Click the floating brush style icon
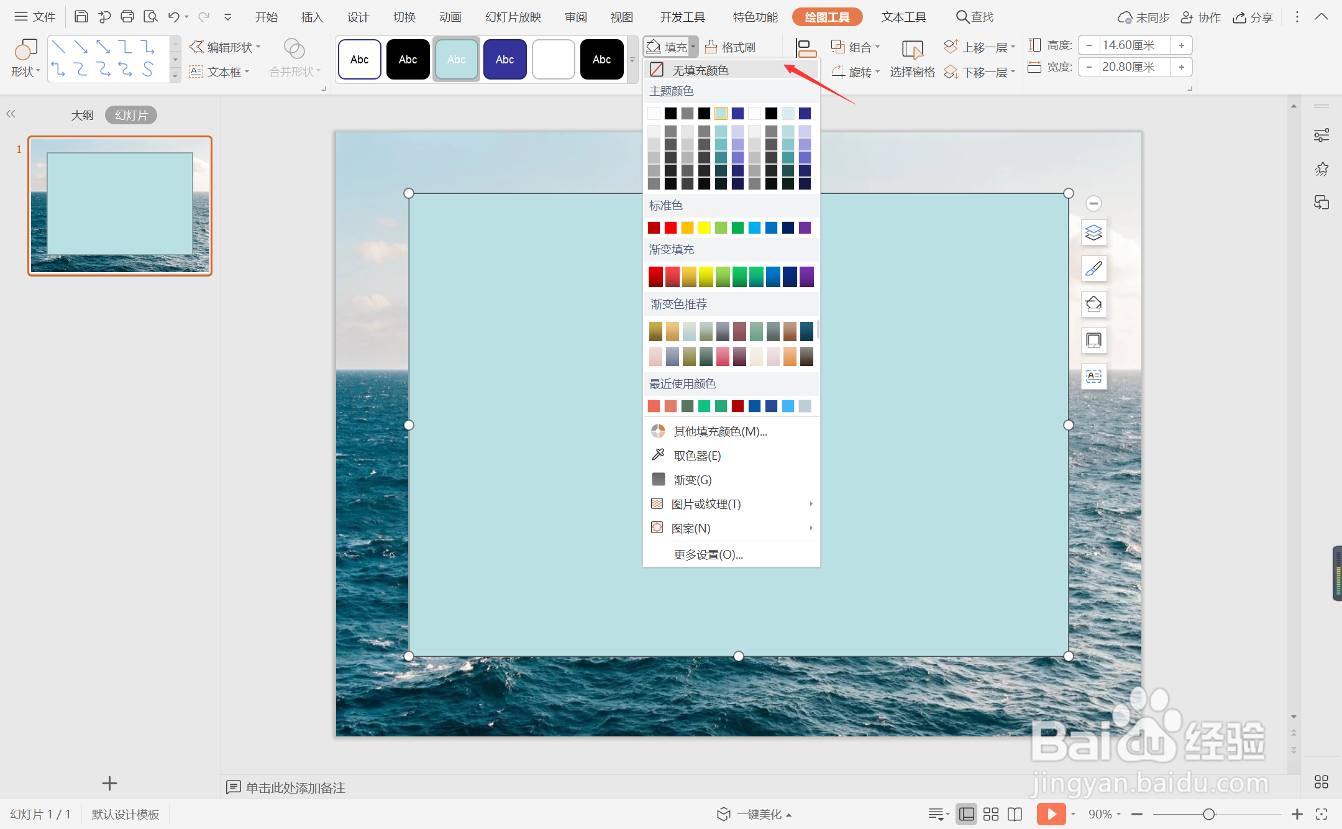The image size is (1342, 829). click(1093, 268)
